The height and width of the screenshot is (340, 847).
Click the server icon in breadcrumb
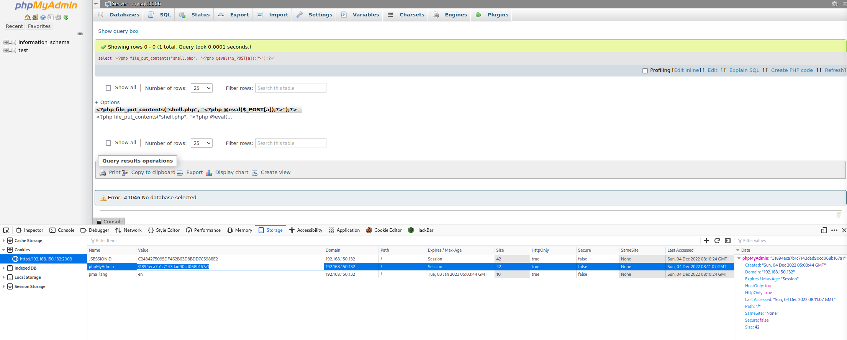point(108,4)
